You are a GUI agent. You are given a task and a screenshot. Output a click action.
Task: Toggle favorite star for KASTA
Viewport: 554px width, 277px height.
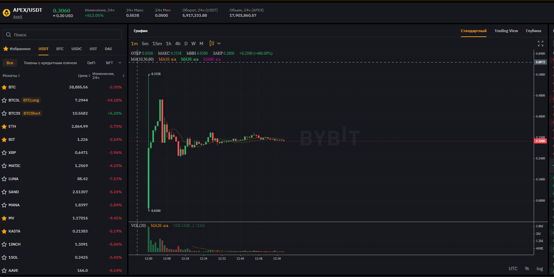click(4, 231)
